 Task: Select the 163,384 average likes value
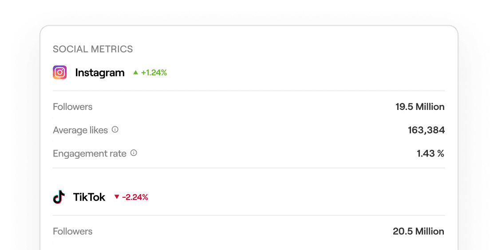point(426,130)
